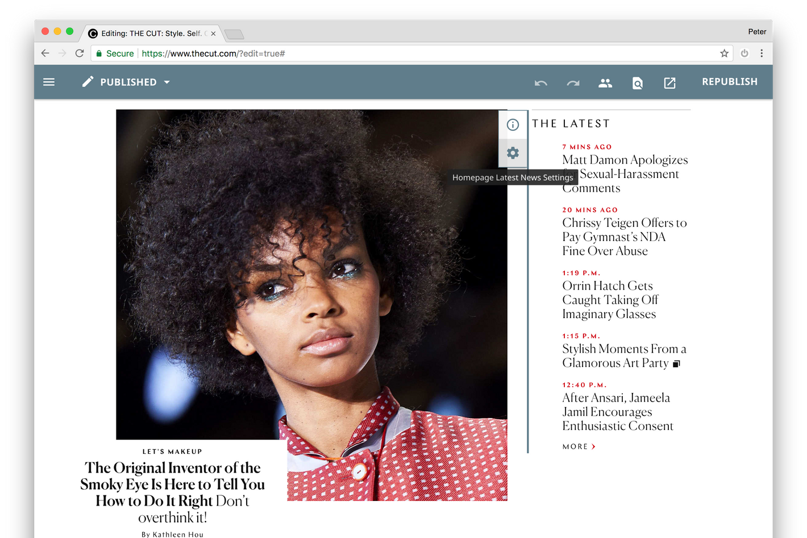Open the document search preview icon
807x538 pixels.
pos(637,83)
